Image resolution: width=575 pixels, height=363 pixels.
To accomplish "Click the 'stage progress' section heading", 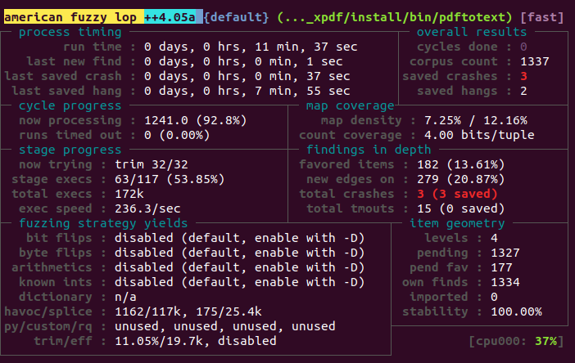I will pyautogui.click(x=70, y=150).
